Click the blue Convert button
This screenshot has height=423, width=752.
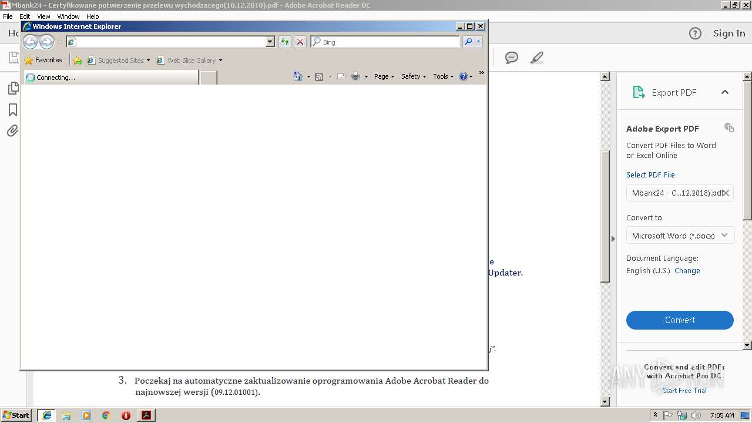tap(680, 320)
